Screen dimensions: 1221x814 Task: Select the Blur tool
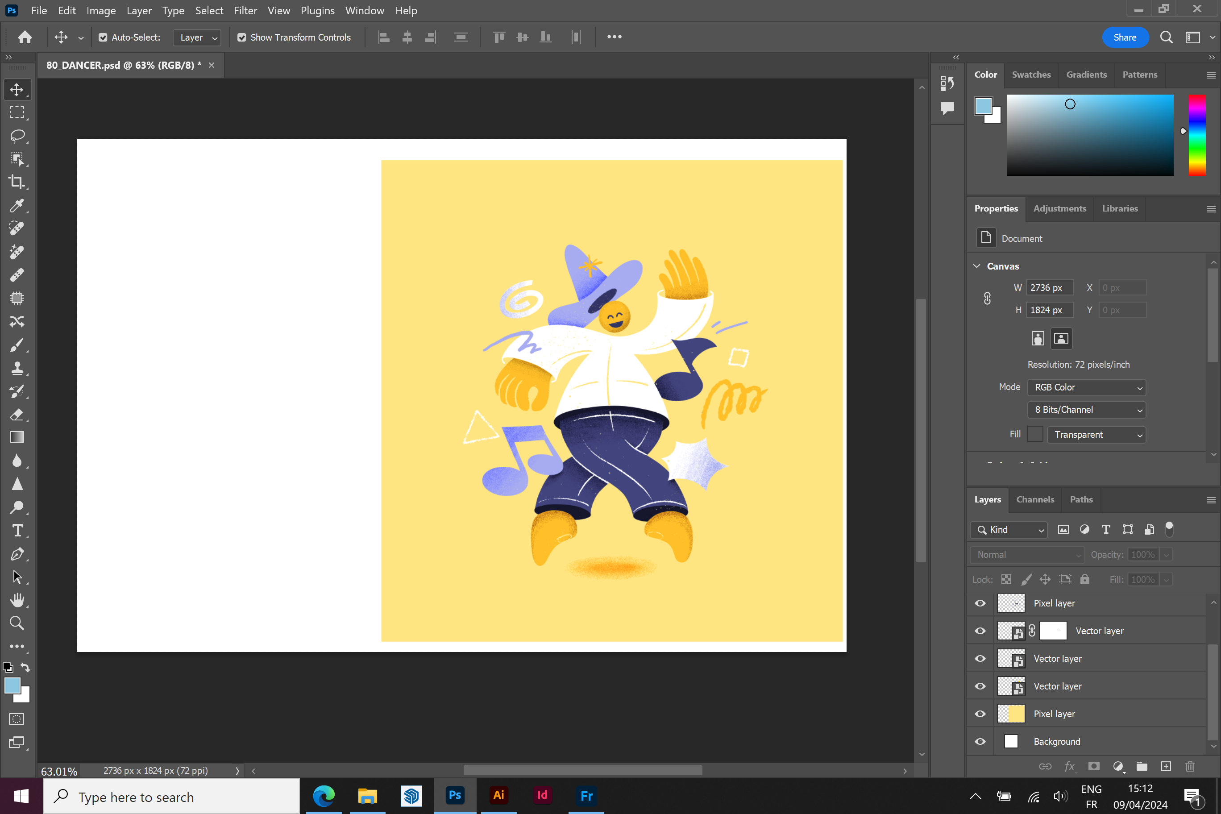coord(17,461)
